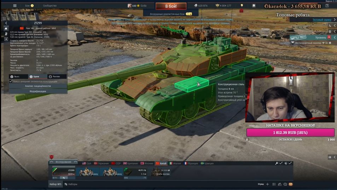Switch armor view to Выкл
Image resolution: width=337 pixels, height=190 pixels.
coord(18,77)
